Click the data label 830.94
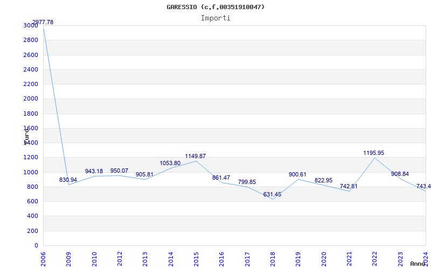The image size is (431, 269). point(68,180)
